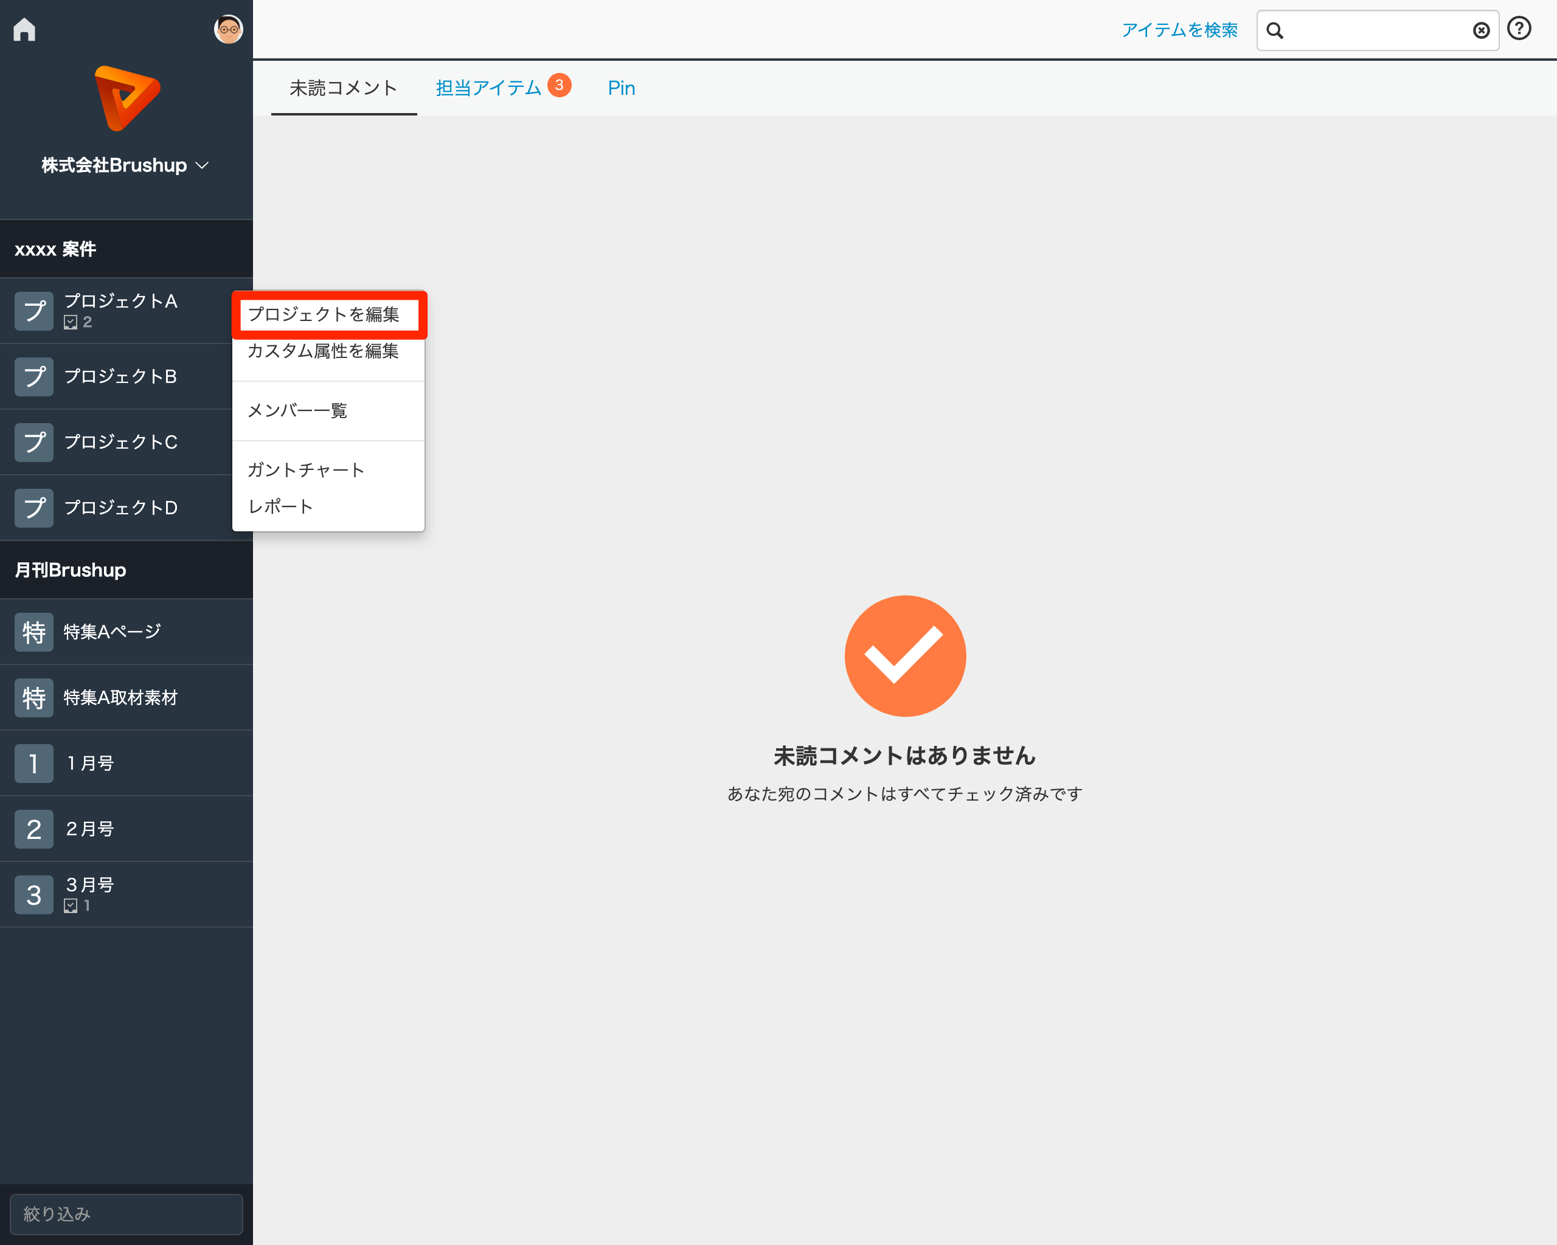1557x1245 pixels.
Task: Clear the search field with the X icon
Action: coord(1481,30)
